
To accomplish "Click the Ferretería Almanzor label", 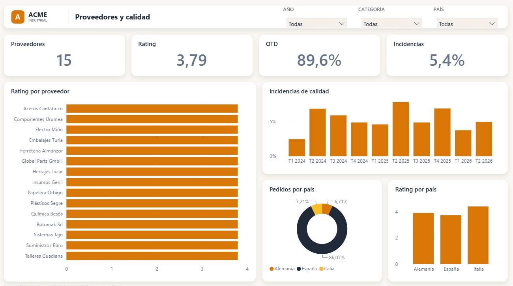I will pos(41,150).
